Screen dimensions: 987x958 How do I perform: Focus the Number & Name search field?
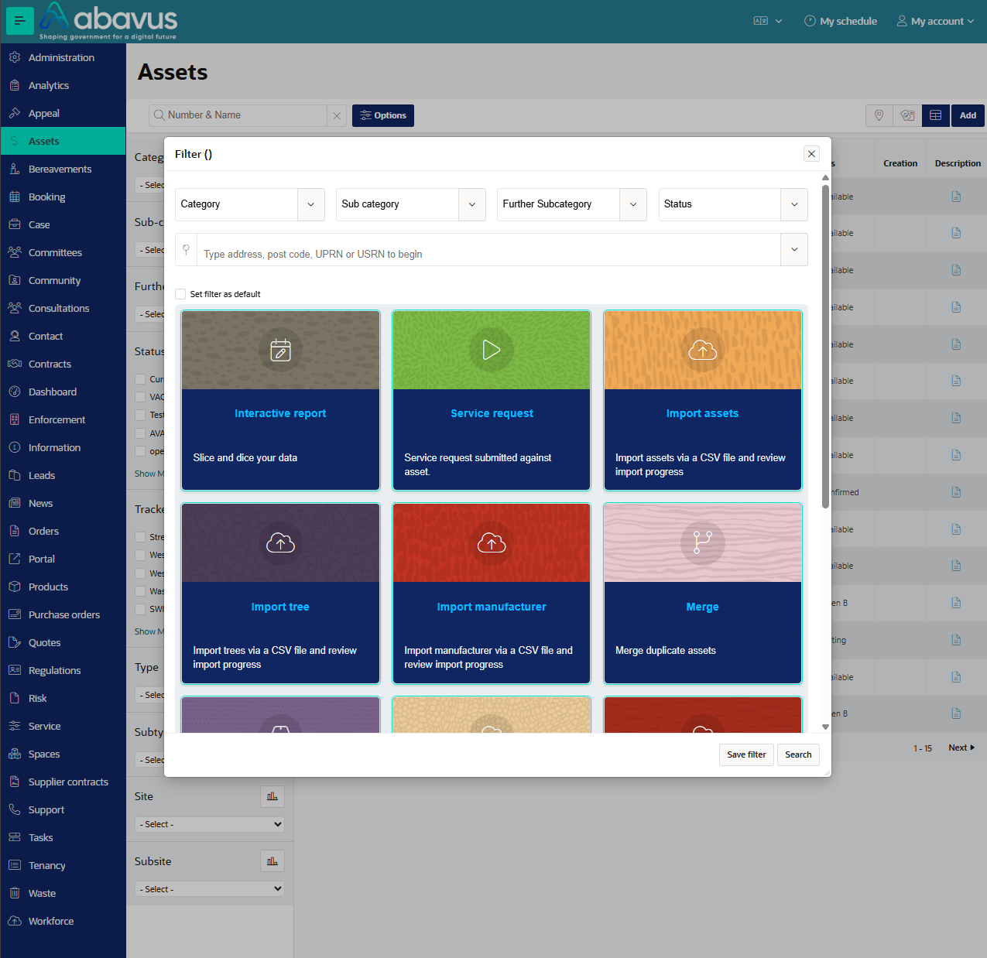tap(238, 115)
